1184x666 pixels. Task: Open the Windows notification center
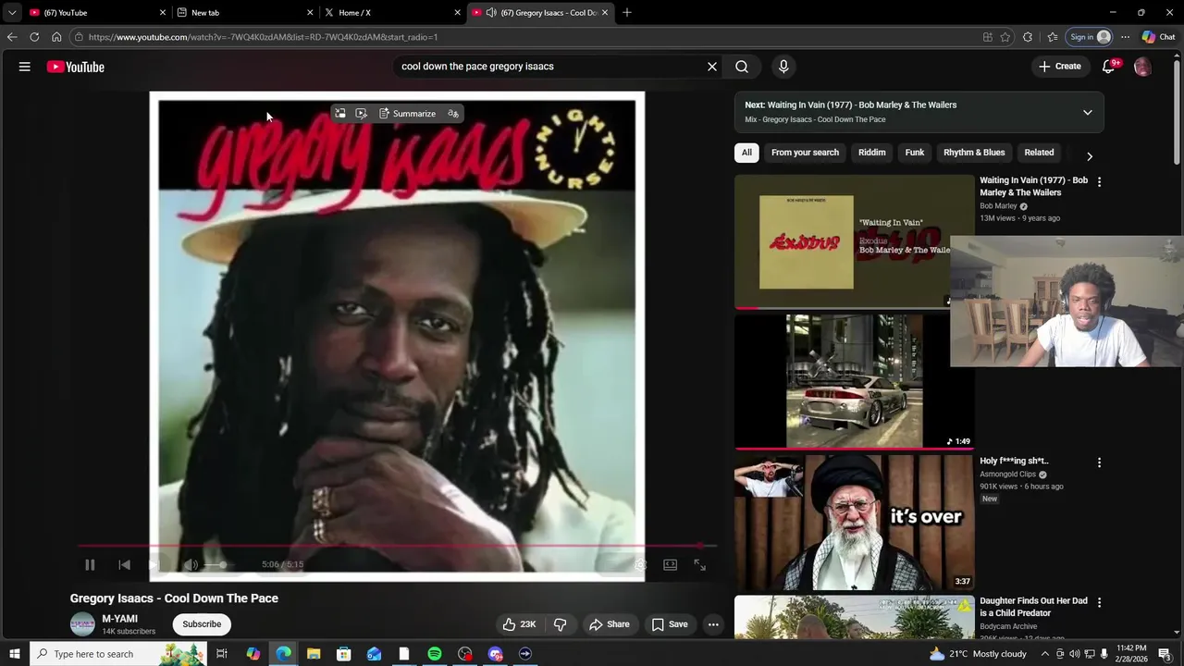[1165, 654]
